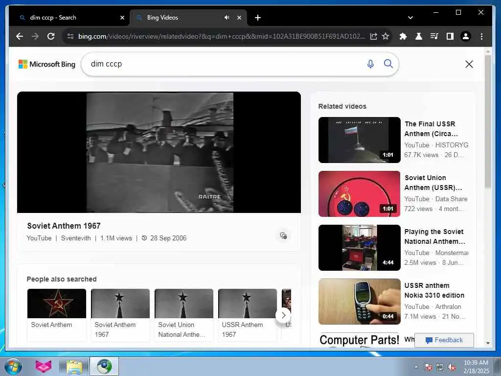Bookmark this page with star icon

click(x=386, y=36)
